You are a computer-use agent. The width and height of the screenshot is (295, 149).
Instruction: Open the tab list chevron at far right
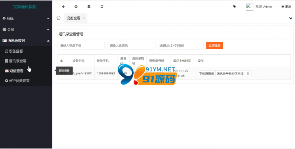(x=290, y=18)
